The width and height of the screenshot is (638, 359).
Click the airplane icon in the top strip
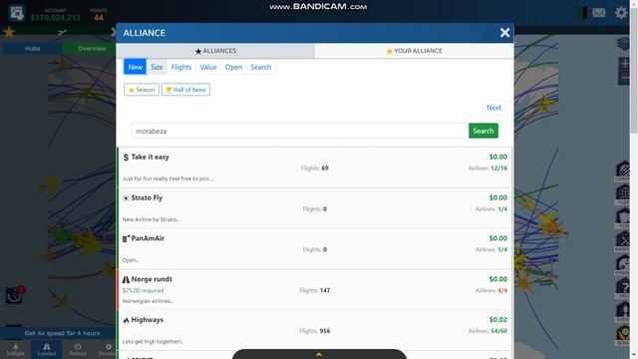62,32
